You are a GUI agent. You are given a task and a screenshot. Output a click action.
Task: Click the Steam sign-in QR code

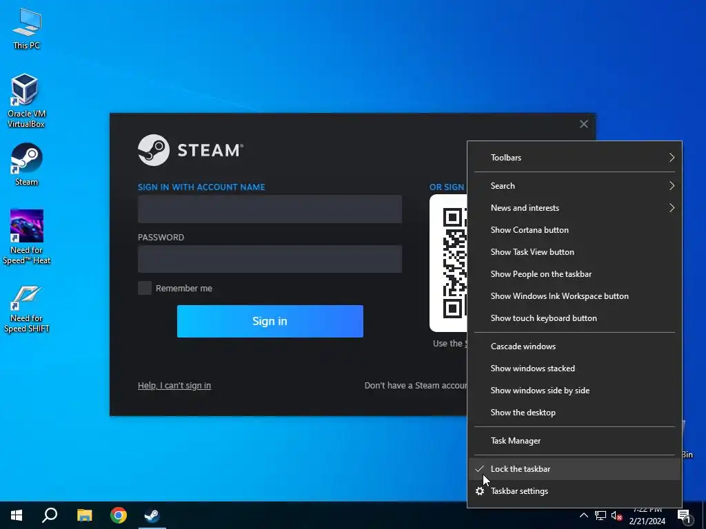pyautogui.click(x=448, y=263)
